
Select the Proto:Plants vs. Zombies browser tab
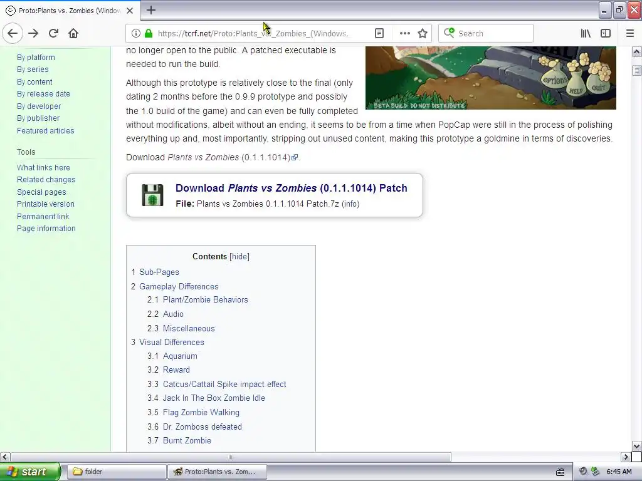(70, 11)
